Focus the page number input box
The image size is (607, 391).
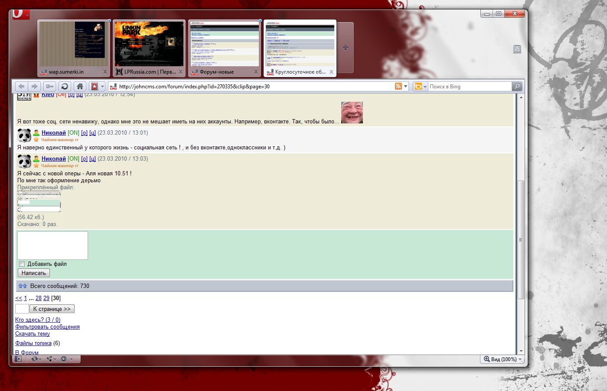[x=22, y=309]
